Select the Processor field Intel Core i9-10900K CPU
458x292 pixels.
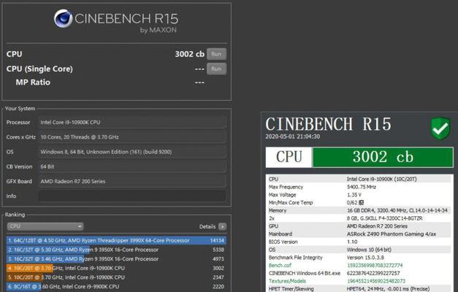pos(132,123)
